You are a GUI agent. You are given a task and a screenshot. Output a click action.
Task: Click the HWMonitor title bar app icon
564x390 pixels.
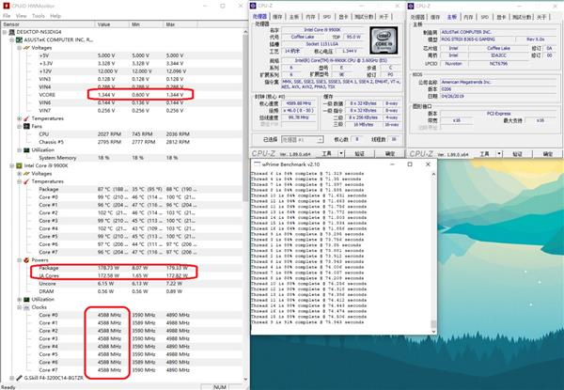coord(7,7)
